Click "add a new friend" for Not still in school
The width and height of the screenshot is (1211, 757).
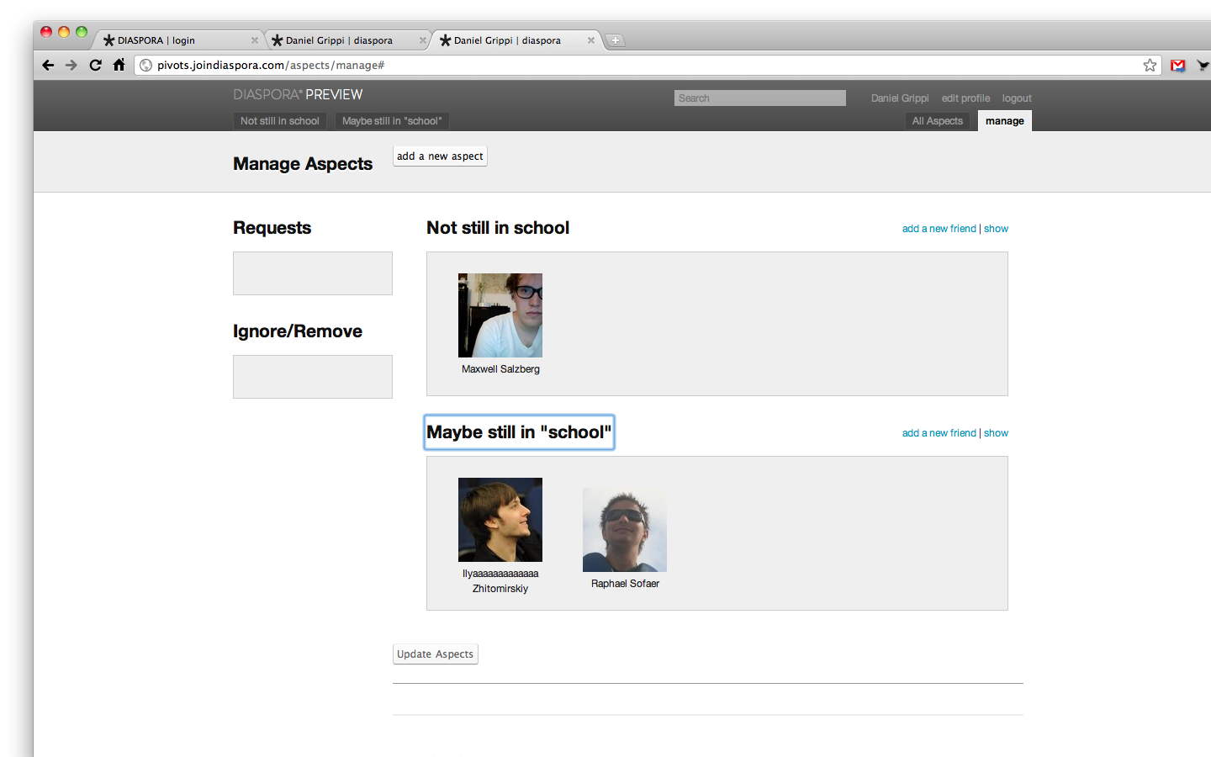click(x=939, y=229)
